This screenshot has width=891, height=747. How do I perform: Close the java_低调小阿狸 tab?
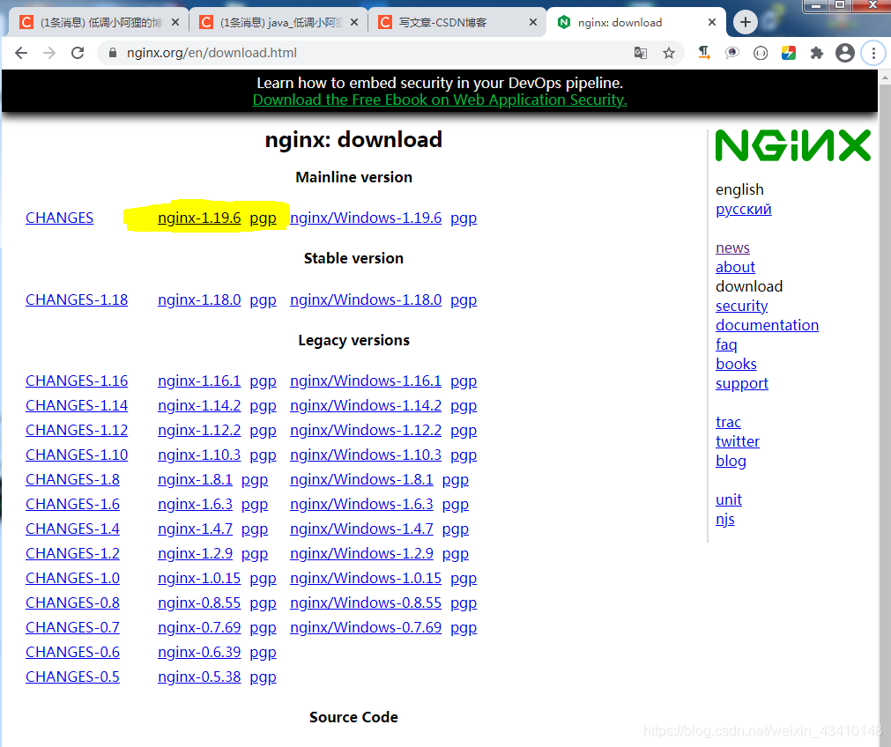point(354,22)
